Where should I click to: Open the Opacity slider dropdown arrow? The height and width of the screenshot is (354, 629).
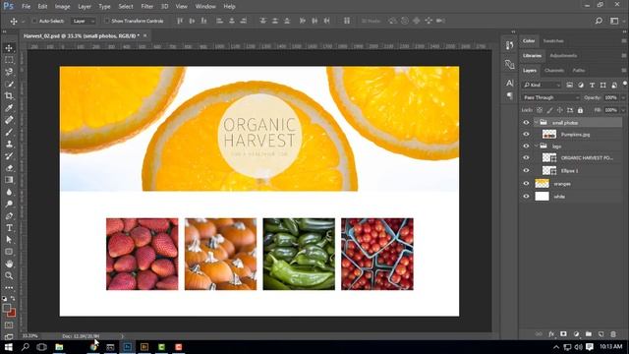pos(623,97)
